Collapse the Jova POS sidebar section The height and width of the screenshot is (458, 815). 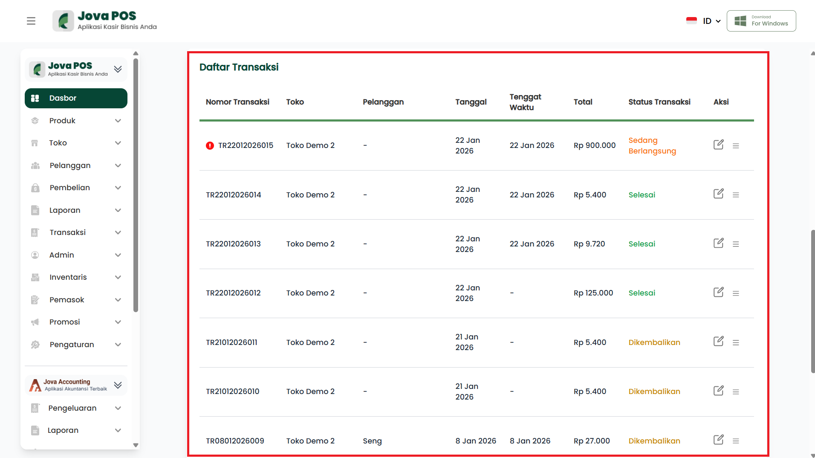pos(118,69)
